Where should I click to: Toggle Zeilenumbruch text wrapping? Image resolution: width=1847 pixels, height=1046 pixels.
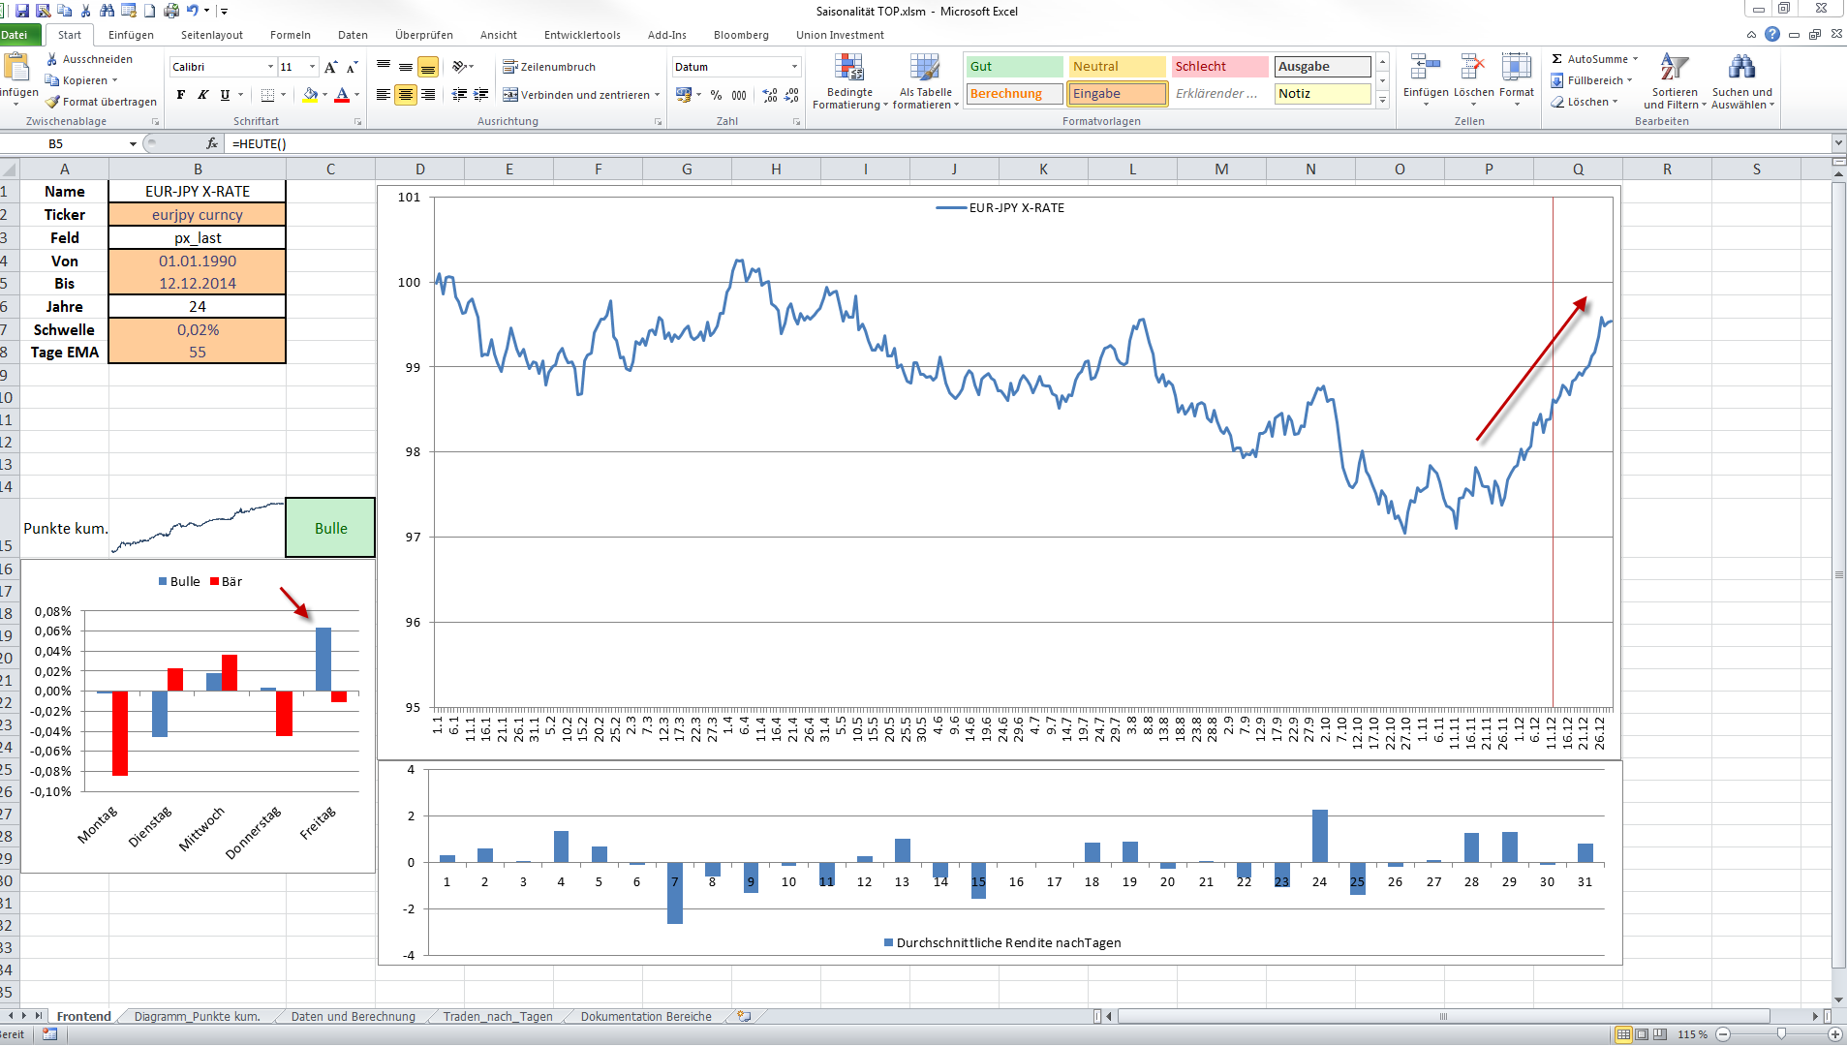point(549,67)
